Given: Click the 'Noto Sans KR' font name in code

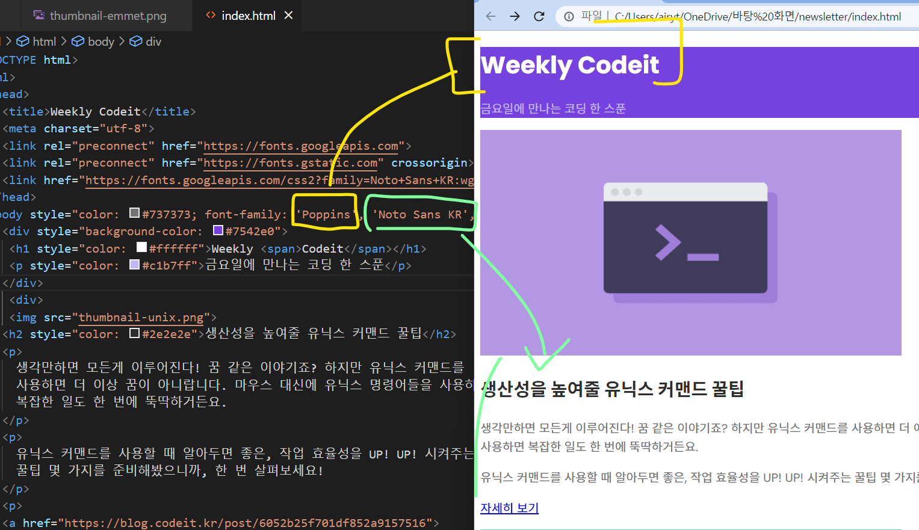Looking at the screenshot, I should click(420, 214).
